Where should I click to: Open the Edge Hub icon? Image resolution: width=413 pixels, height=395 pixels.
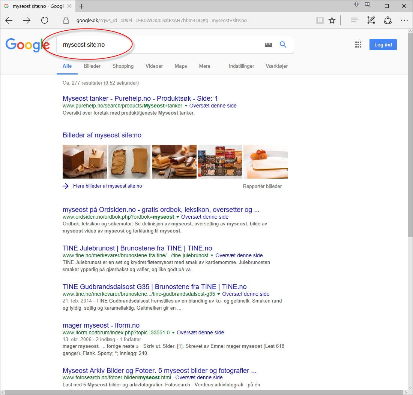point(354,21)
